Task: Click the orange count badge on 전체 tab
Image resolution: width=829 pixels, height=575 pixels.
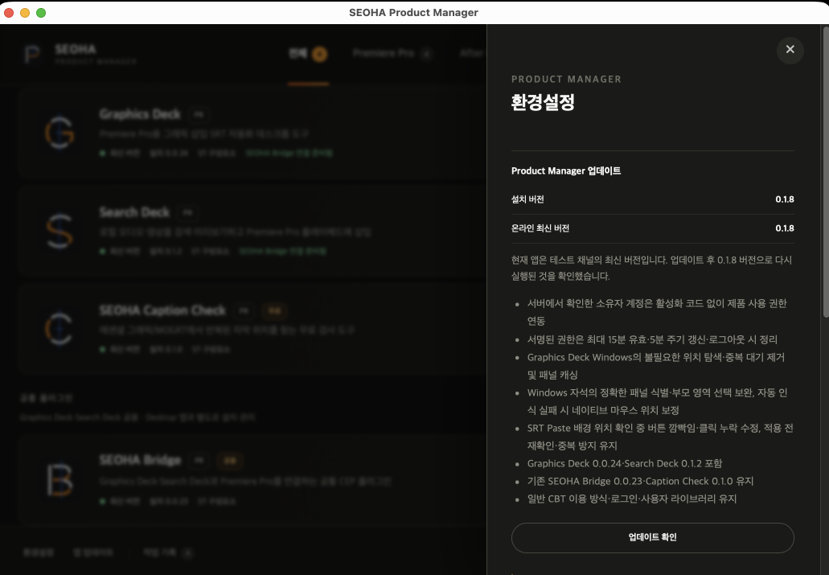Action: coord(319,53)
